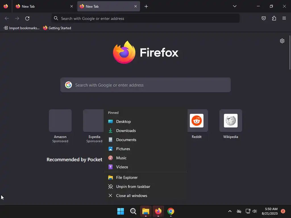Open Downloads from pinned jump list
The height and width of the screenshot is (218, 291).
pos(145,131)
